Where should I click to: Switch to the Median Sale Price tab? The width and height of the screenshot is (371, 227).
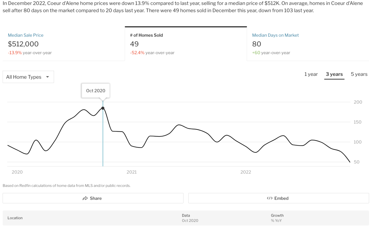(63, 44)
